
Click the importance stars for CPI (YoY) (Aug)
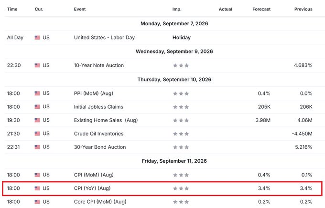(181, 188)
